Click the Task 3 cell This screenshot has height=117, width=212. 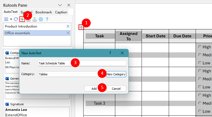99,103
